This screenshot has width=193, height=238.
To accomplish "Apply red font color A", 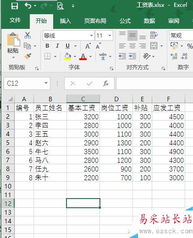I will click(x=83, y=56).
